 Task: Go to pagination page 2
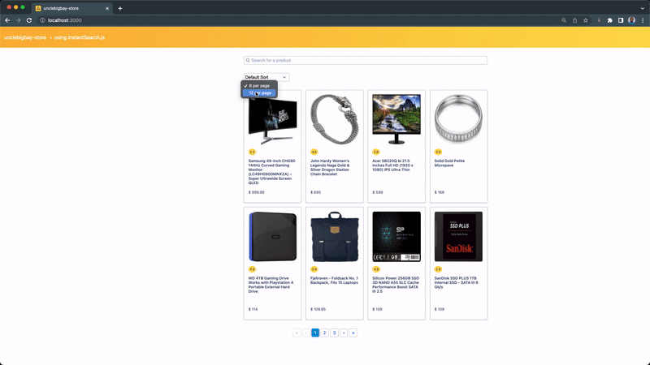coord(324,333)
